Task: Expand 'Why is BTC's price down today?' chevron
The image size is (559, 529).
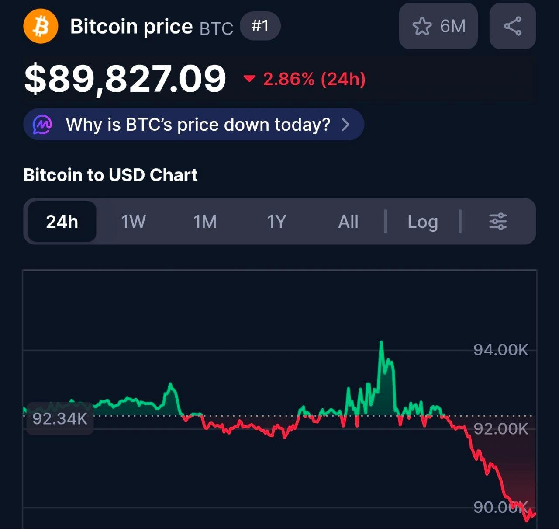Action: click(345, 125)
